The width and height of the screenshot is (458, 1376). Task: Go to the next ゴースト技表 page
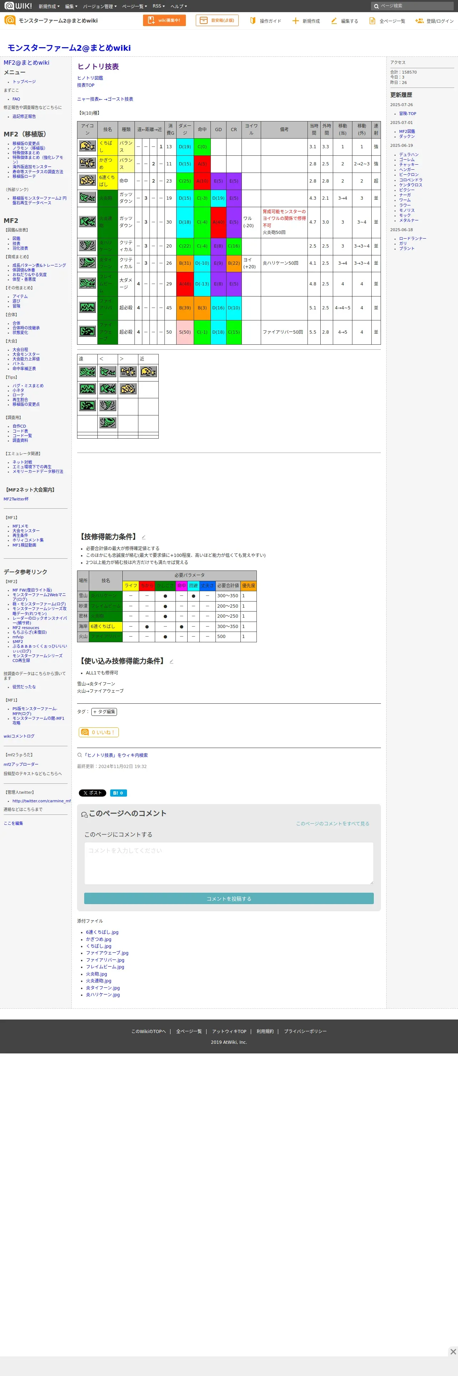118,99
